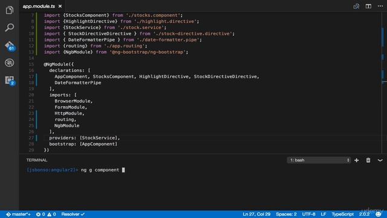Click '@ng-bootstrap/ng-bootstrap' import string

coord(148,52)
